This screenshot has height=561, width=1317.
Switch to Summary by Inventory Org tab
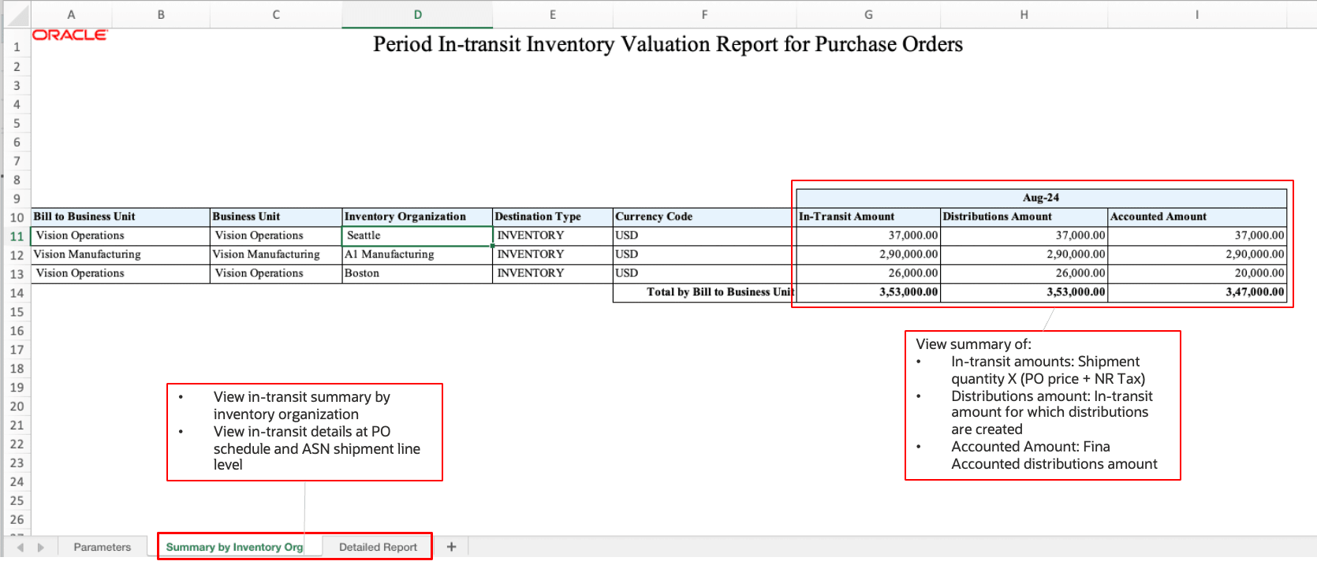(x=234, y=547)
